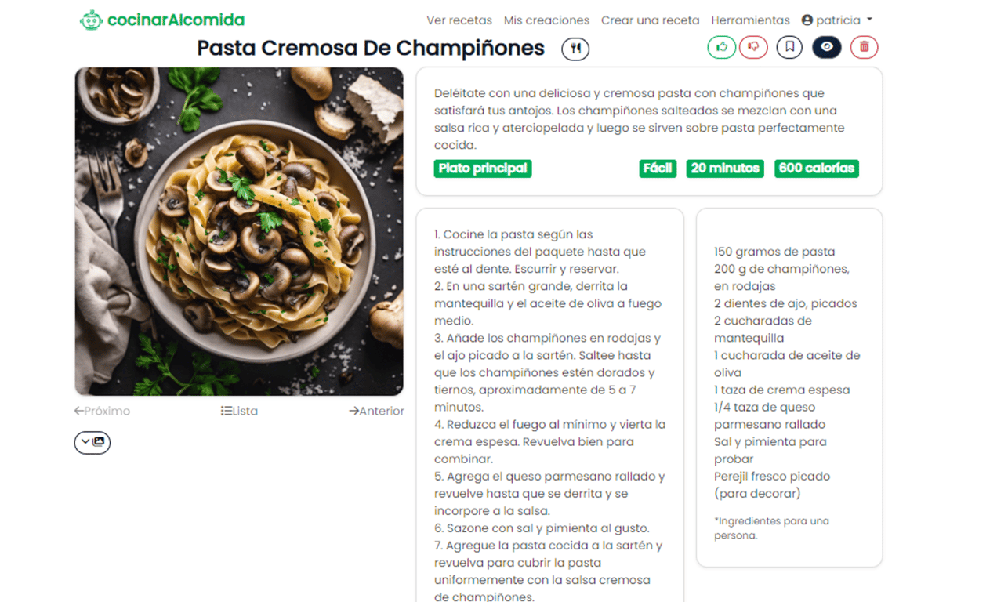Open the patricia account dropdown
The height and width of the screenshot is (602, 997).
tap(837, 20)
